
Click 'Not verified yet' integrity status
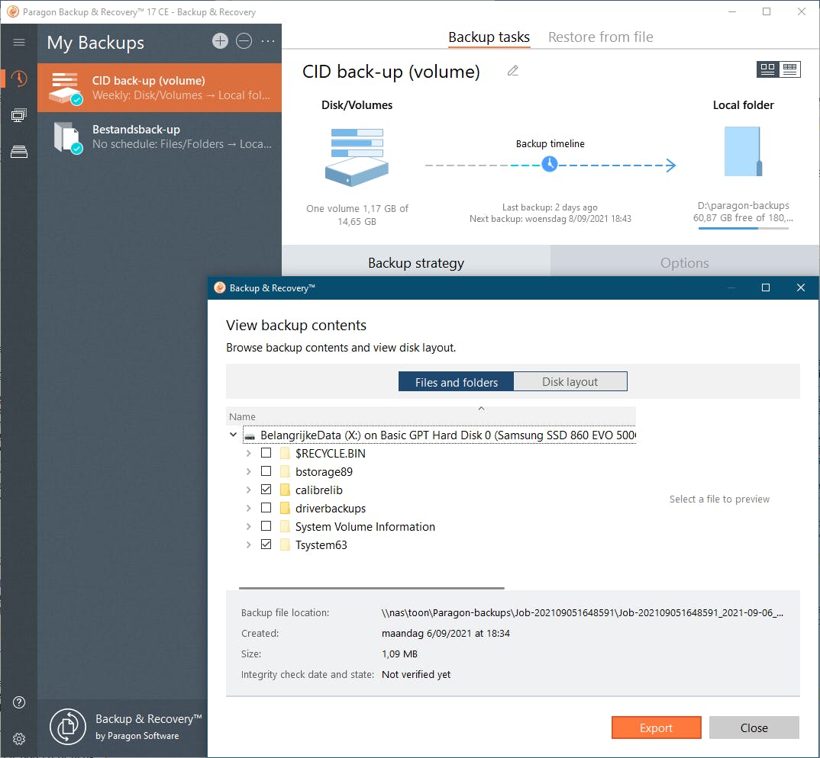coord(416,674)
